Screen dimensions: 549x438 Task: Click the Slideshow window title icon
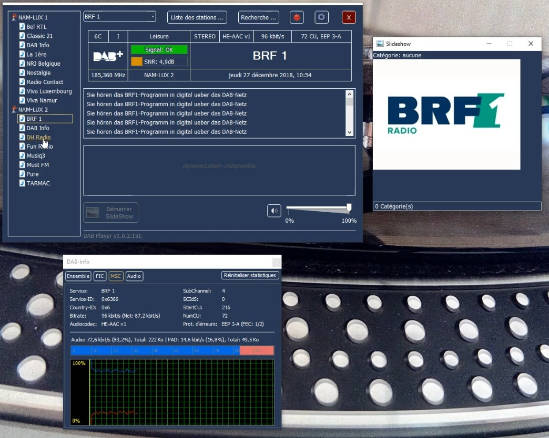point(380,44)
